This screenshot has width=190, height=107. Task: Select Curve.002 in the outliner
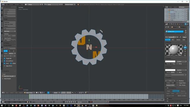pos(173,16)
